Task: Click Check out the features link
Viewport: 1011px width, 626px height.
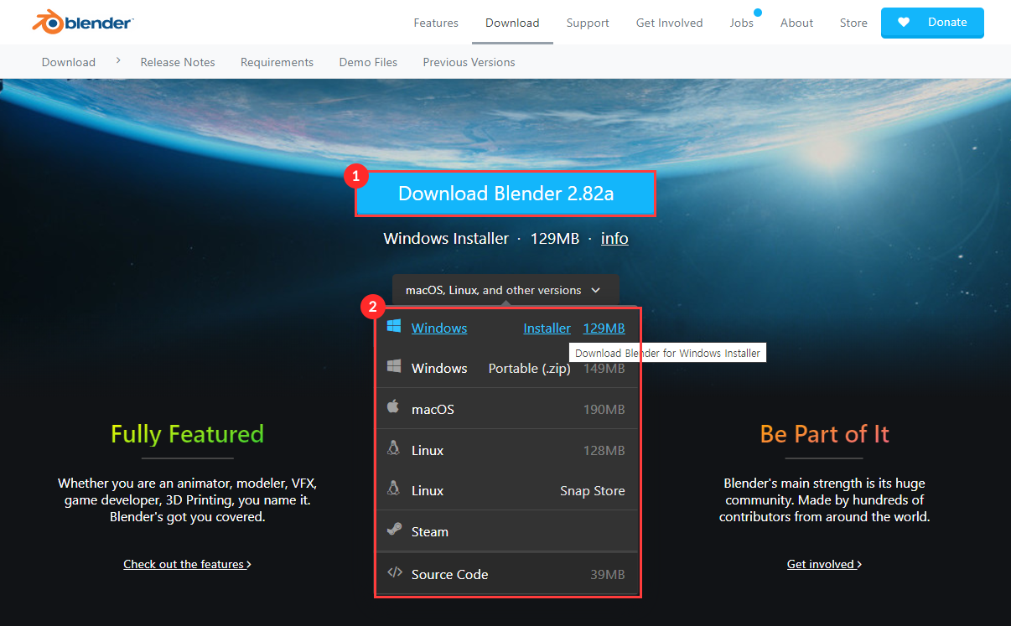Action: tap(187, 564)
